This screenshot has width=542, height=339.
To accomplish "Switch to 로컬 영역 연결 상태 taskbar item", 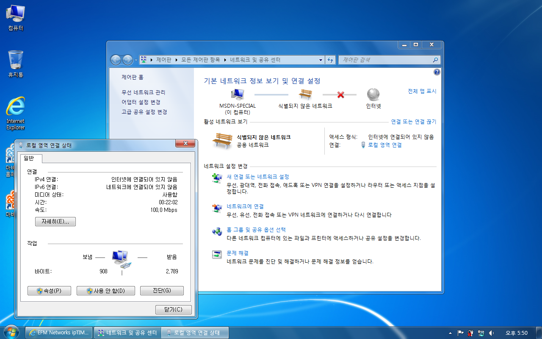I will coord(196,333).
